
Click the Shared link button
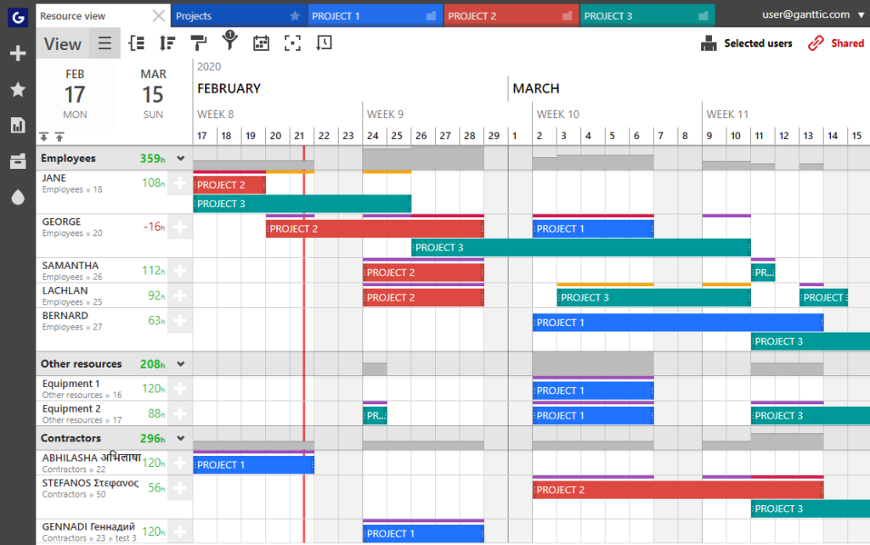click(836, 43)
